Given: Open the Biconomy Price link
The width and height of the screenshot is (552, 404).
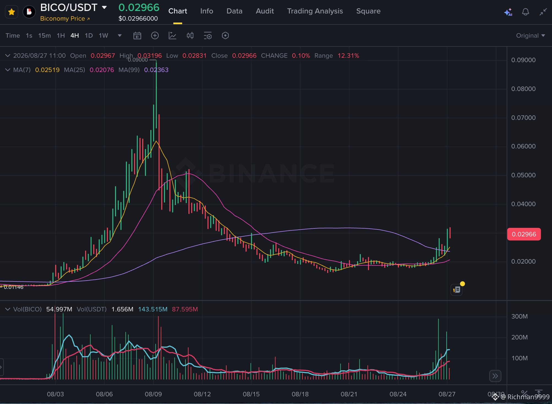Looking at the screenshot, I should coord(65,18).
